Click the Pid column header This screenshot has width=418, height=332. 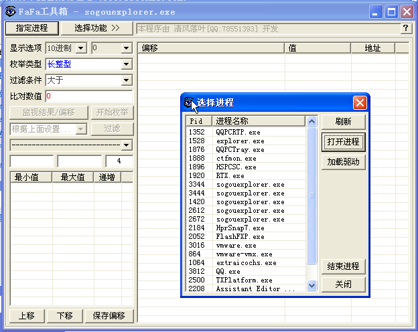[x=199, y=121]
